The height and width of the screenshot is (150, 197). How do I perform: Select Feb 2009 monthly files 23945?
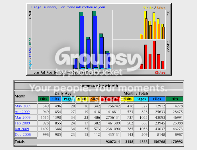tap(157, 123)
